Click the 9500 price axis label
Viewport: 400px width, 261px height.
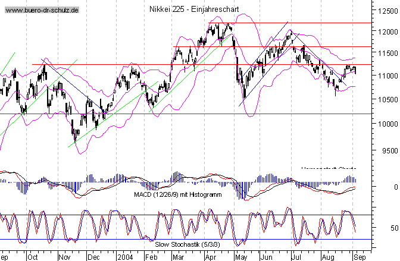pyautogui.click(x=386, y=151)
